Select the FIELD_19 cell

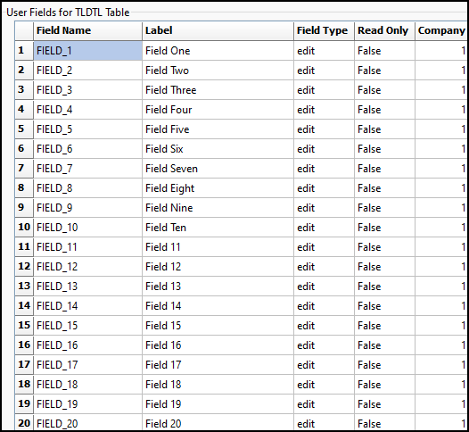(x=87, y=403)
